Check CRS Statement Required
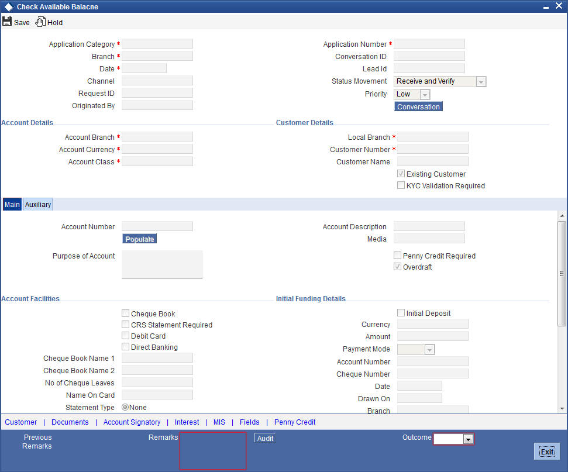This screenshot has height=472, width=568. 125,325
